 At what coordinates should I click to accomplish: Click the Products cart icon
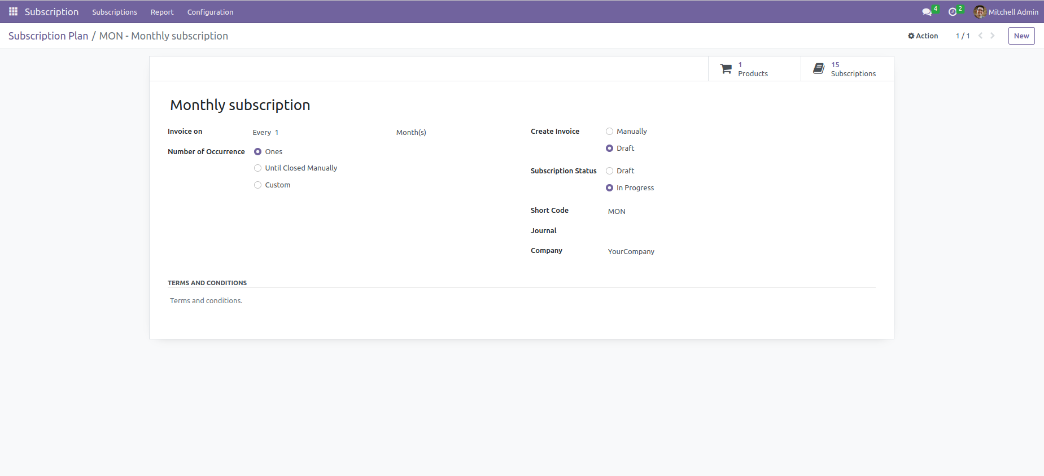tap(726, 69)
